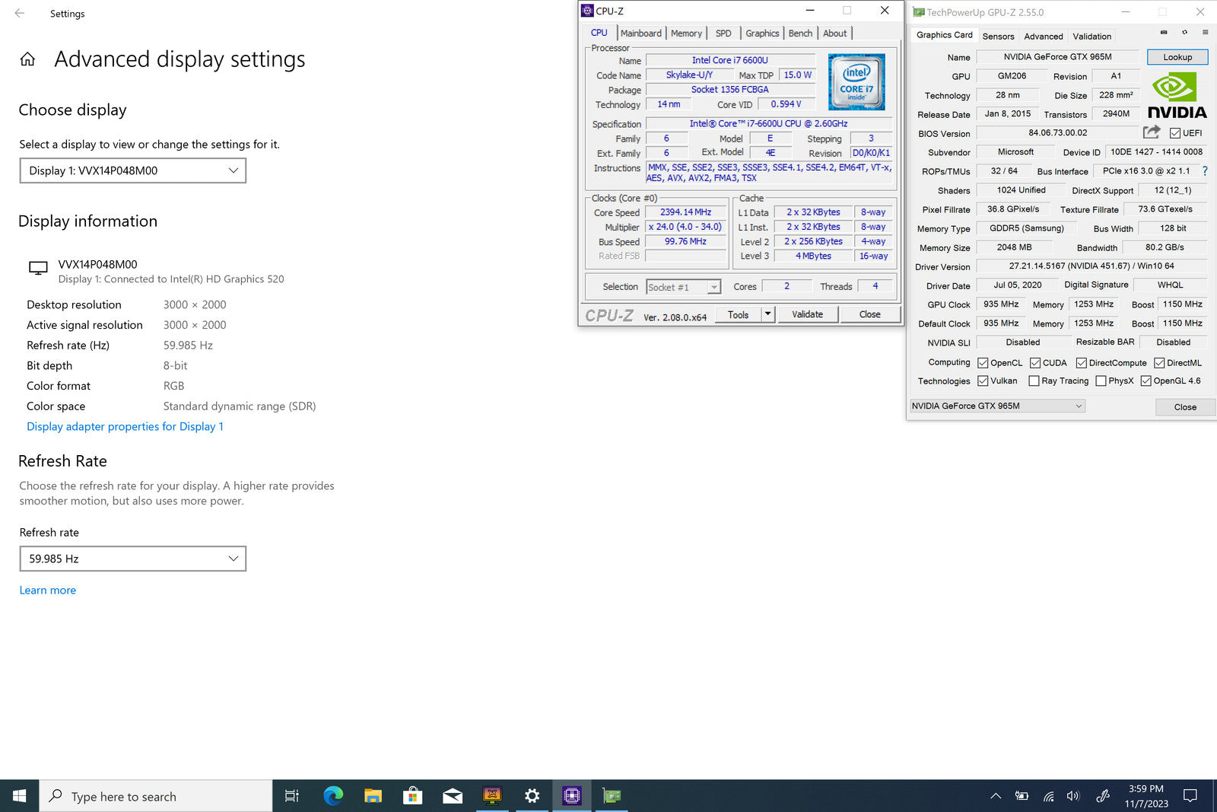The width and height of the screenshot is (1217, 812).
Task: Select the Graphics Card tab in GPU-Z
Action: tap(945, 35)
